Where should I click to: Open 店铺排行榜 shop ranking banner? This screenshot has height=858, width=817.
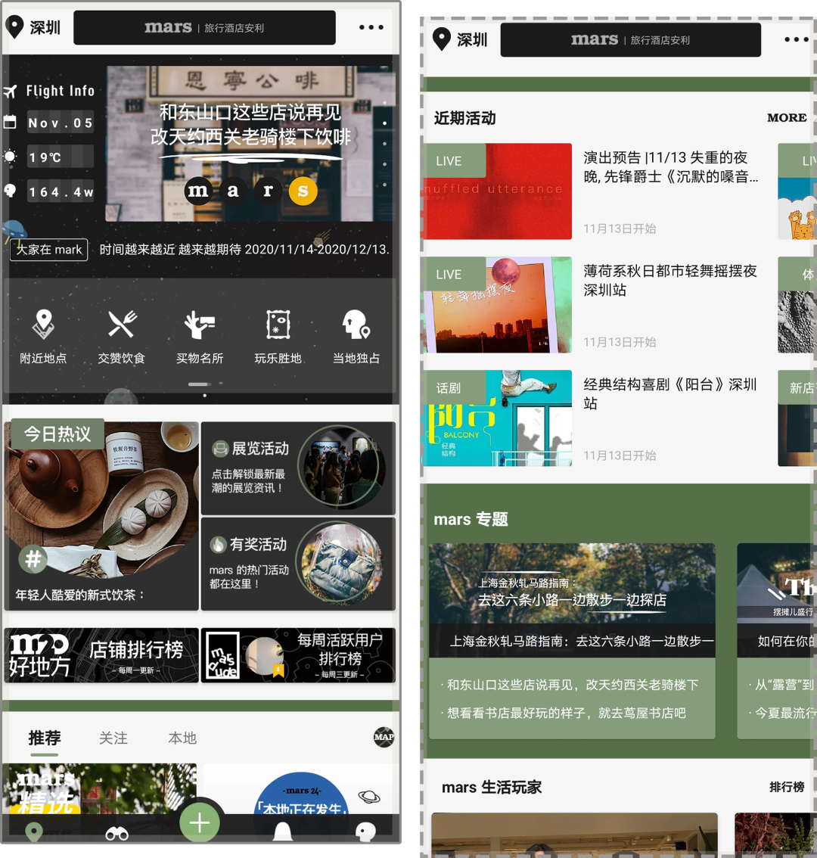coord(101,655)
